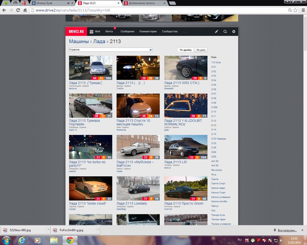Open the Лада 2113 *noise cloud* thumbnail
307x245 pixels.
(x=91, y=188)
